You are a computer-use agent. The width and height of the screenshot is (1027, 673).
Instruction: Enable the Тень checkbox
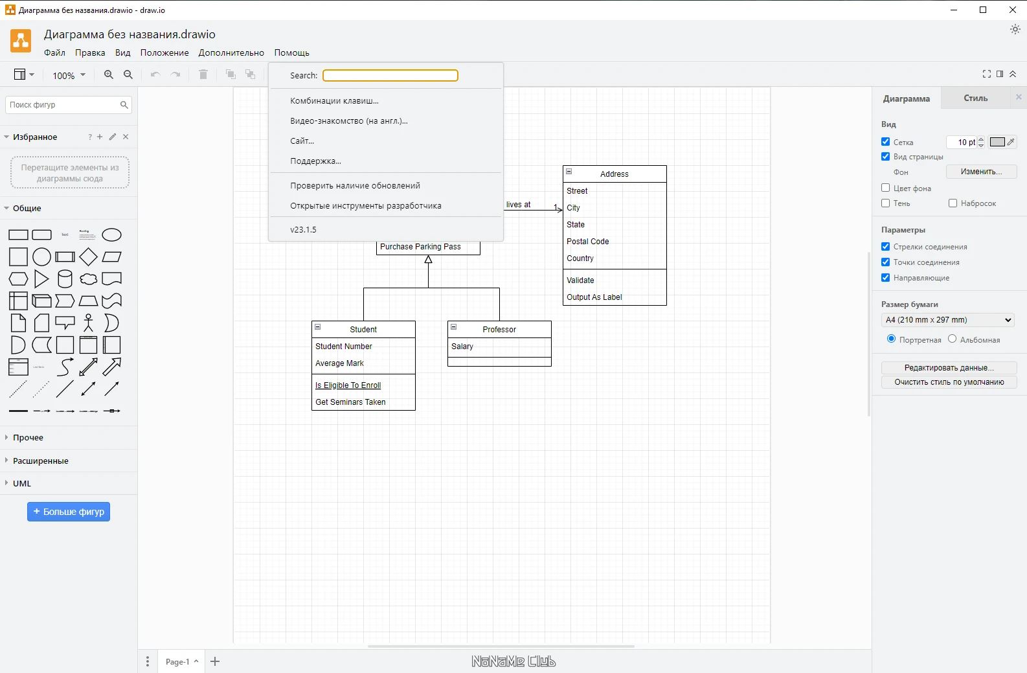pos(885,203)
